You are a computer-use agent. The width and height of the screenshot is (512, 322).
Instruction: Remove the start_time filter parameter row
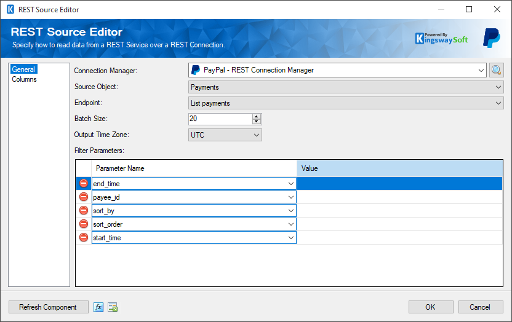click(x=84, y=238)
